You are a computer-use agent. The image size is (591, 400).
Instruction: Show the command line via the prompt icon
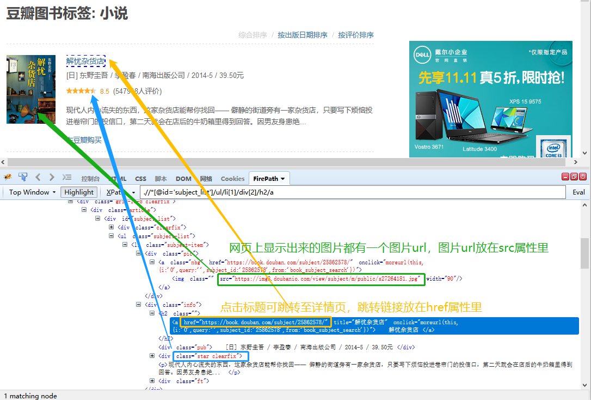coord(67,177)
